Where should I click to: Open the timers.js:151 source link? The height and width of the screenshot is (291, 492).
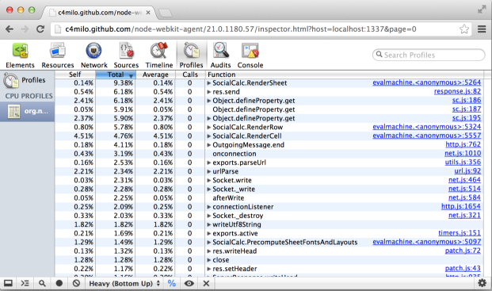point(460,232)
